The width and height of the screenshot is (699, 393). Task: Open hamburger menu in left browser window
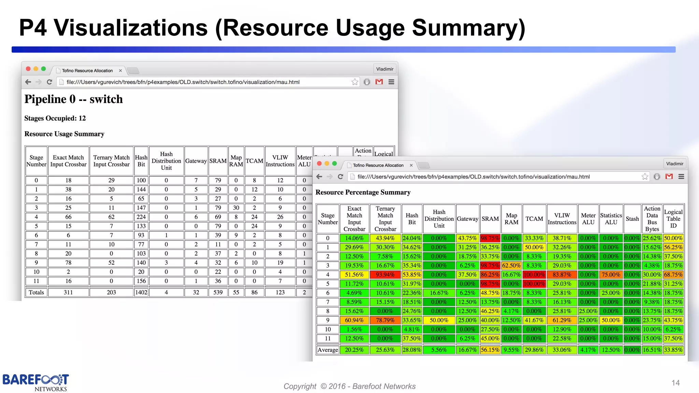(391, 82)
